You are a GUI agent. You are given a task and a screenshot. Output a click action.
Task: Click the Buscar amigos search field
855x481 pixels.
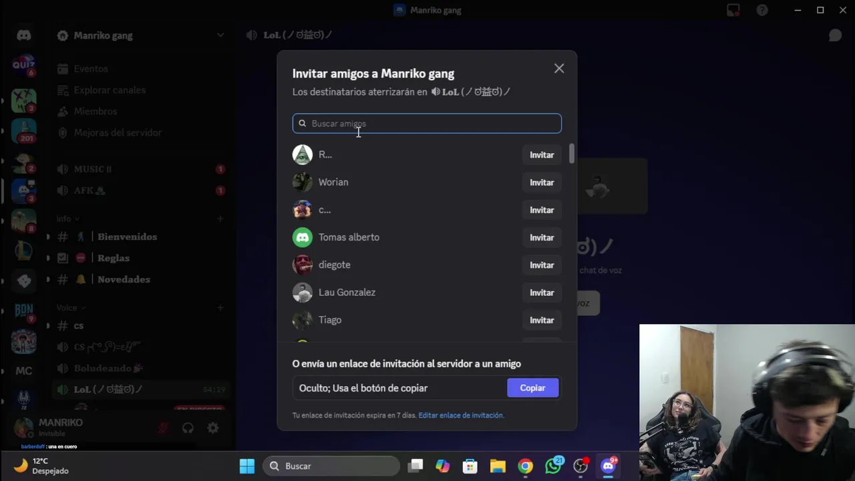427,124
